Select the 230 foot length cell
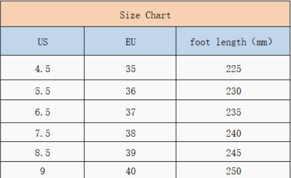This screenshot has height=178, width=291. 233,90
